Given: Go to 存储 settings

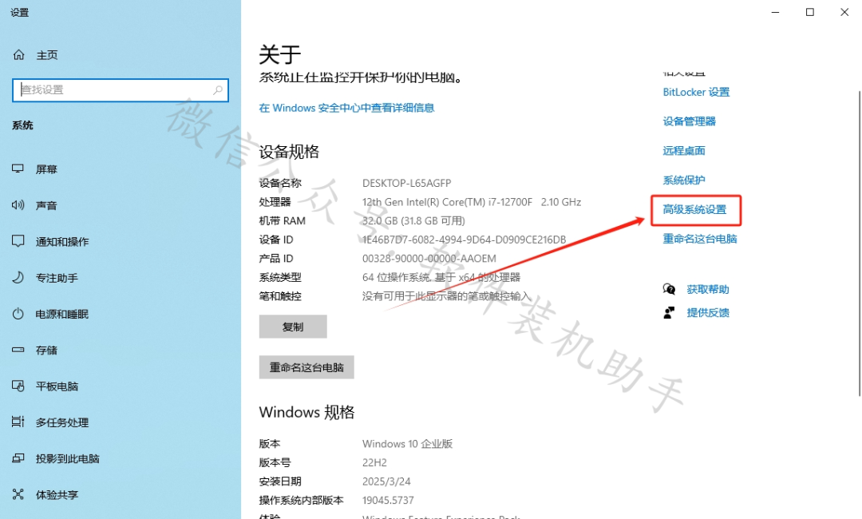Looking at the screenshot, I should [47, 351].
